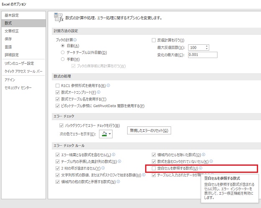Increase 最大反復回数 with spinner up arrow
Screen dimensions: 261x208
(x=207, y=46)
